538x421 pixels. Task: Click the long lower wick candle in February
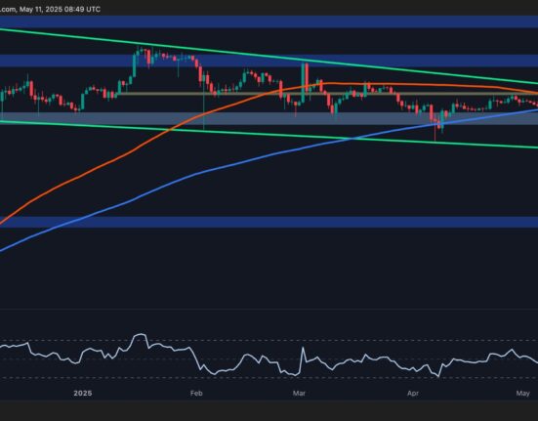[204, 103]
